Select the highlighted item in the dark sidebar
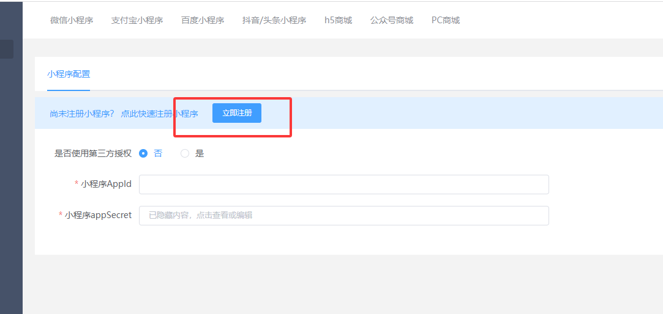663x314 pixels. (6, 49)
